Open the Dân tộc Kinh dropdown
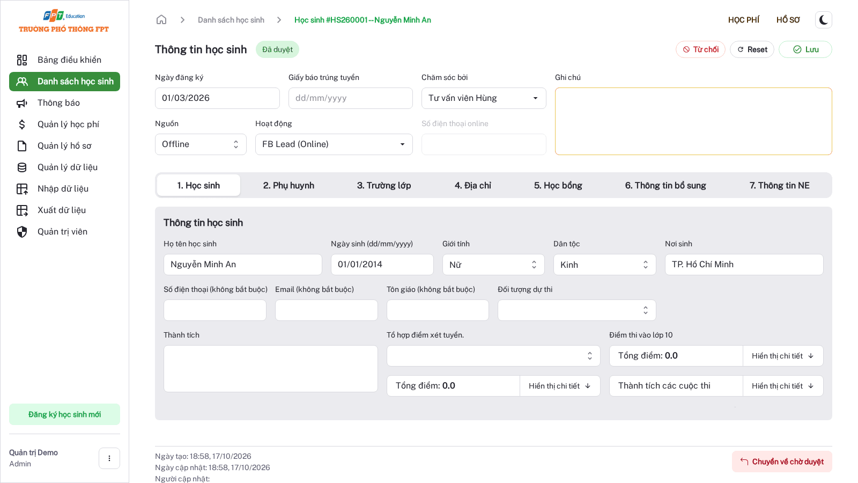858x483 pixels. pos(605,265)
